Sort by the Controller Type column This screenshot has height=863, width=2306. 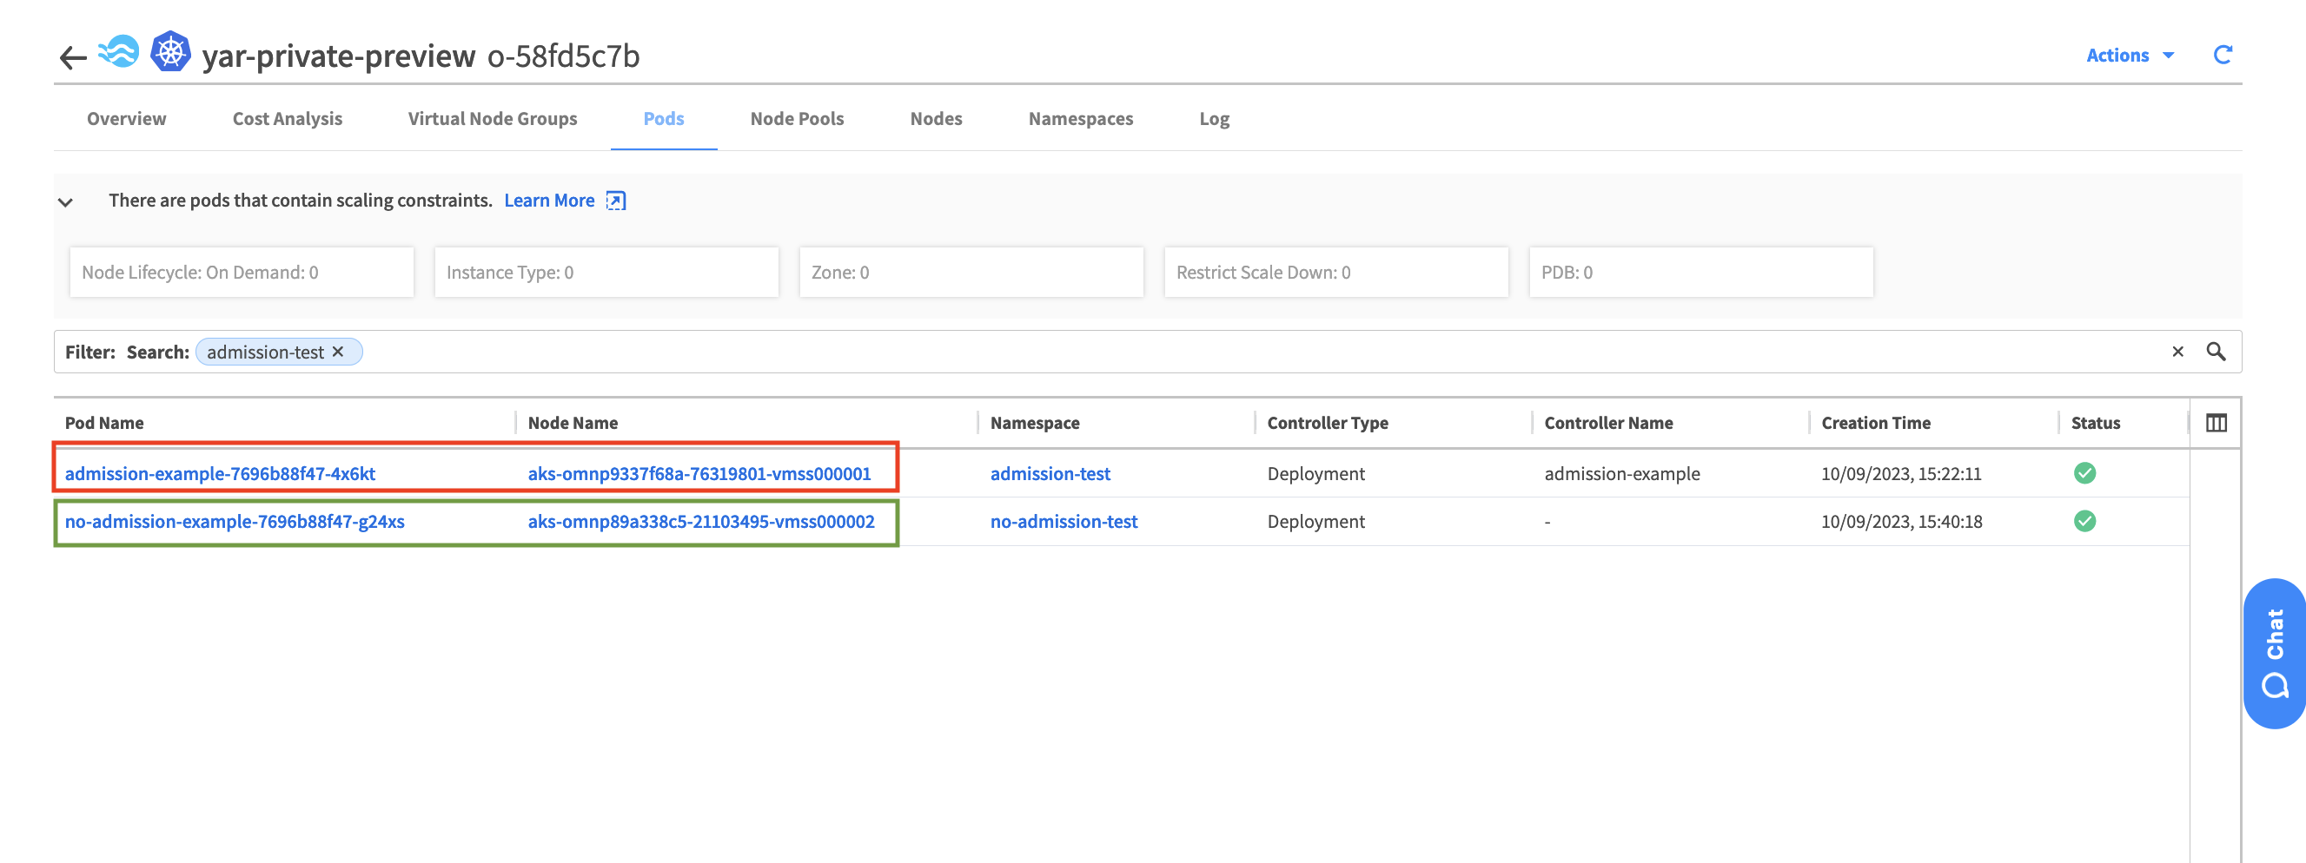click(x=1327, y=422)
